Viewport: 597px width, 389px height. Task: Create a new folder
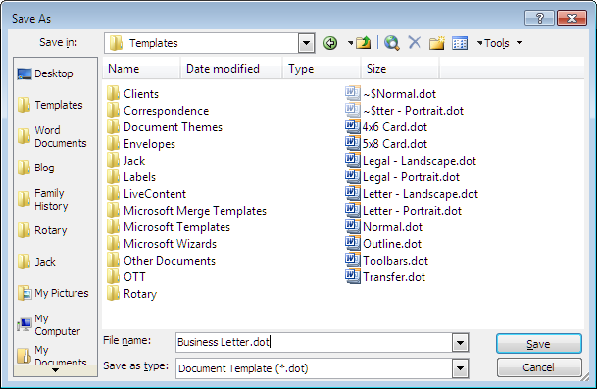coord(436,43)
